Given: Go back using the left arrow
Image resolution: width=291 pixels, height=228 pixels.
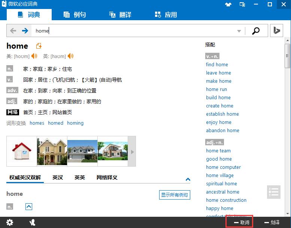Looking at the screenshot, I should [x=13, y=31].
